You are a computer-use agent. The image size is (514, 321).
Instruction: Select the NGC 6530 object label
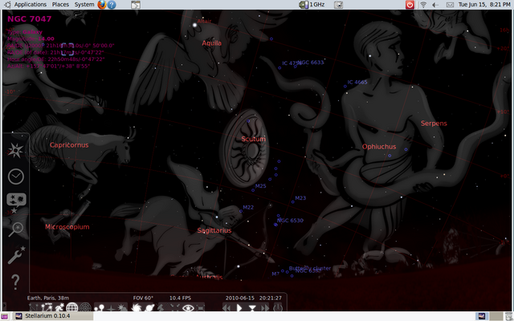point(291,221)
